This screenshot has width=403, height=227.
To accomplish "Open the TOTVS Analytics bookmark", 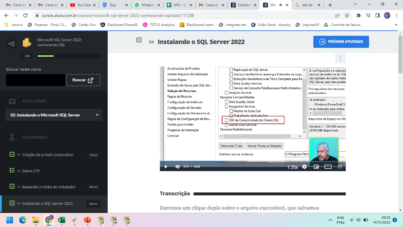I will click(159, 25).
